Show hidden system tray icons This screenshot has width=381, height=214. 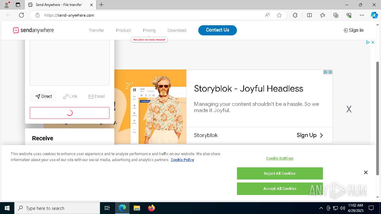321,208
